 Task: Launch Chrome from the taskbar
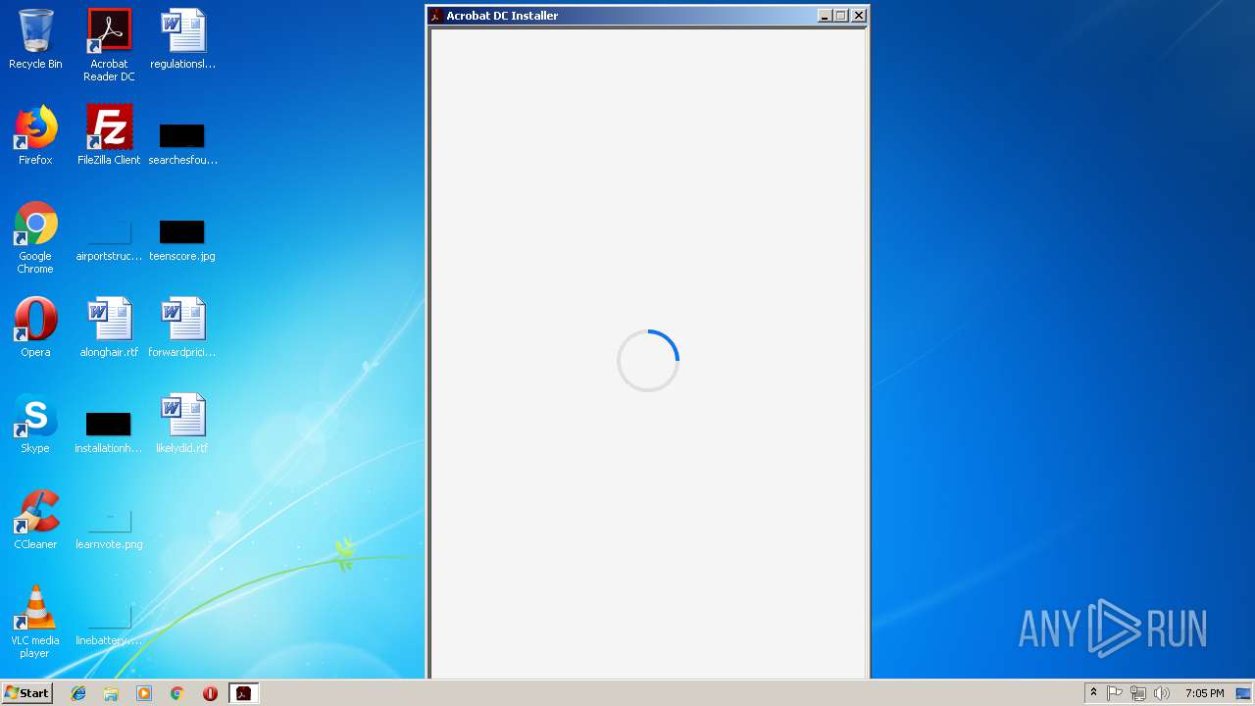pyautogui.click(x=177, y=693)
